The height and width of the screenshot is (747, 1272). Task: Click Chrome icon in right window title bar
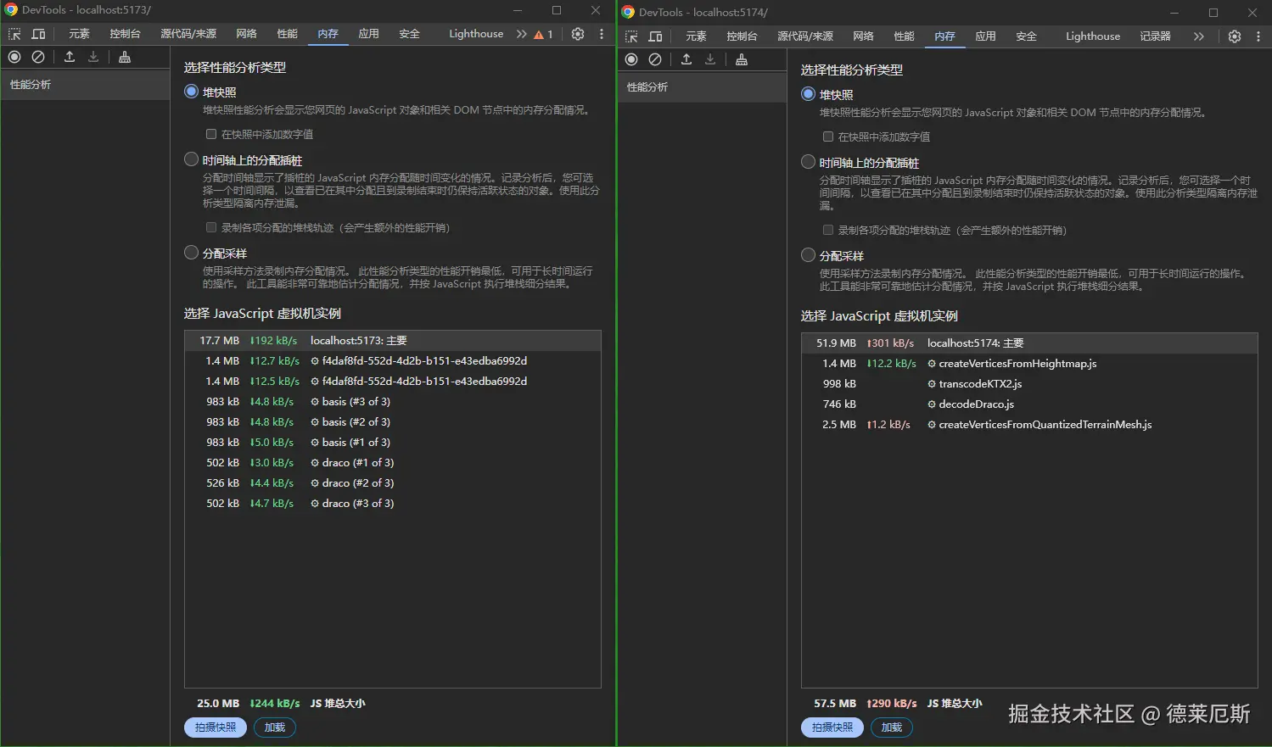coord(628,12)
